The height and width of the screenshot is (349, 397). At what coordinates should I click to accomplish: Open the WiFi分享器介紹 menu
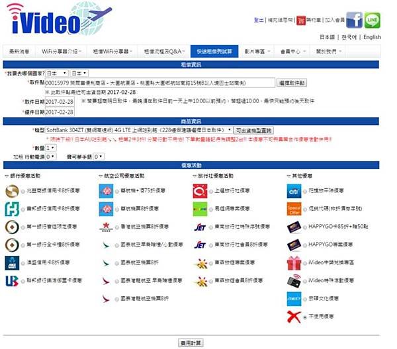(61, 52)
